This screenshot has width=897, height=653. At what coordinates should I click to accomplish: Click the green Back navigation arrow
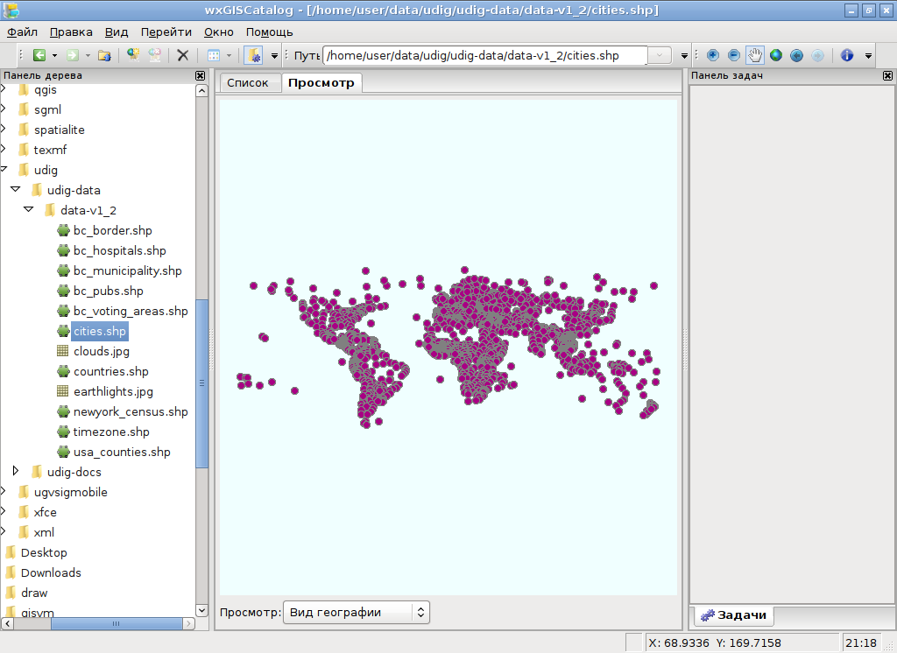39,54
